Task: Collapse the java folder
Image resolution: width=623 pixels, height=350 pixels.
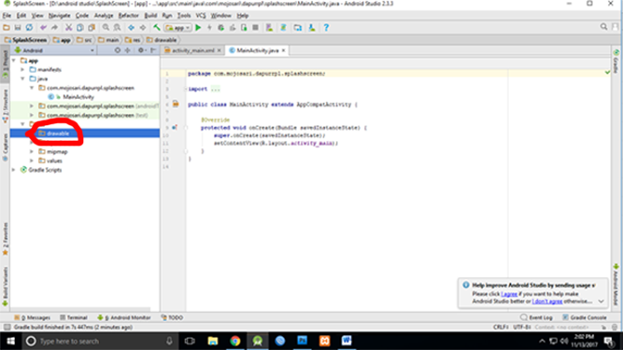Action: tap(23, 78)
